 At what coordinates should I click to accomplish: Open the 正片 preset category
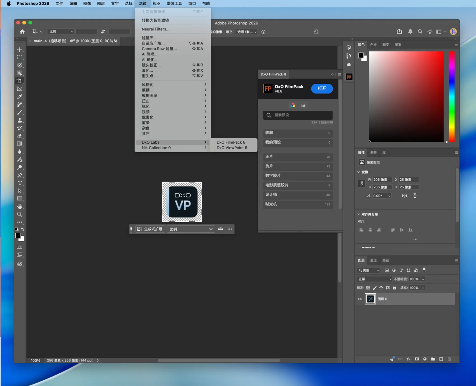point(298,156)
